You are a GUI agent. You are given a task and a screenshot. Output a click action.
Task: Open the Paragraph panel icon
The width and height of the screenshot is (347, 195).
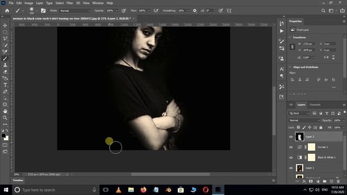[x=281, y=76]
